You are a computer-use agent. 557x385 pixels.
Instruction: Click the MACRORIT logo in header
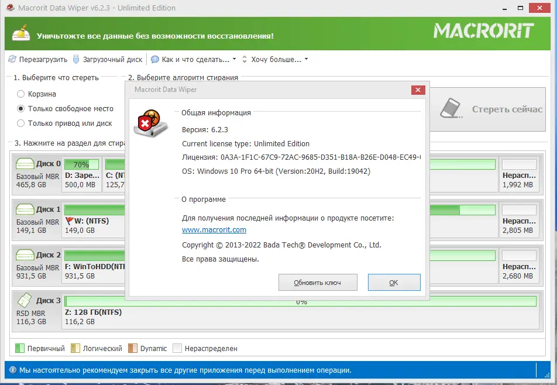pyautogui.click(x=483, y=30)
